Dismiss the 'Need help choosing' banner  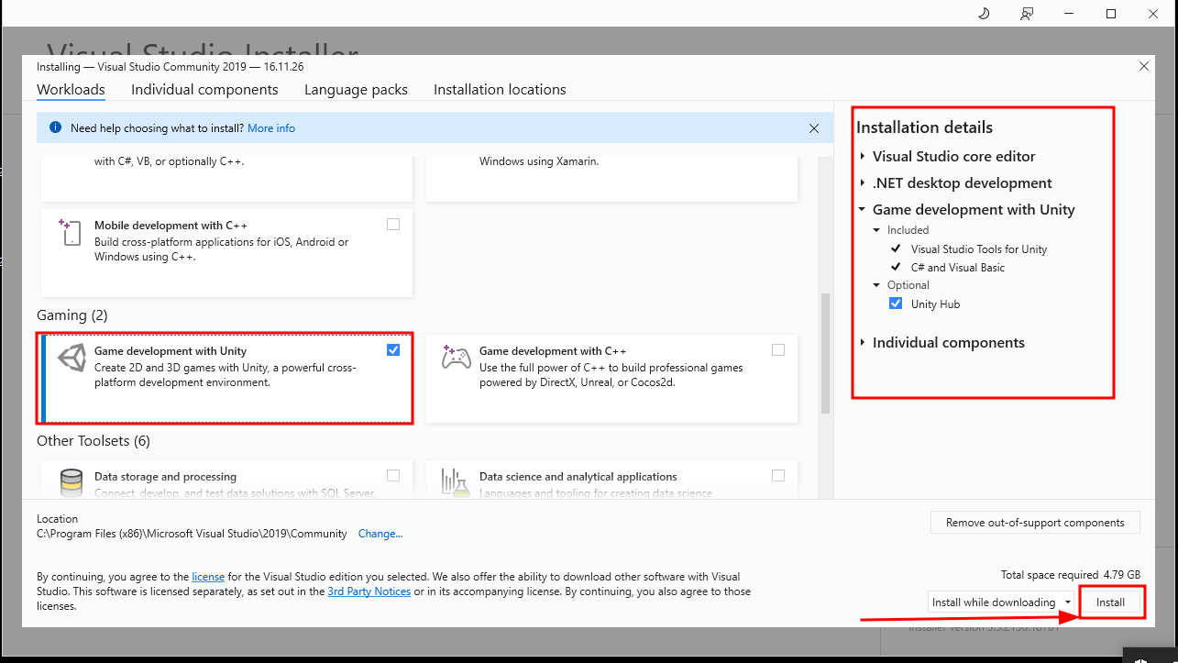pos(814,128)
